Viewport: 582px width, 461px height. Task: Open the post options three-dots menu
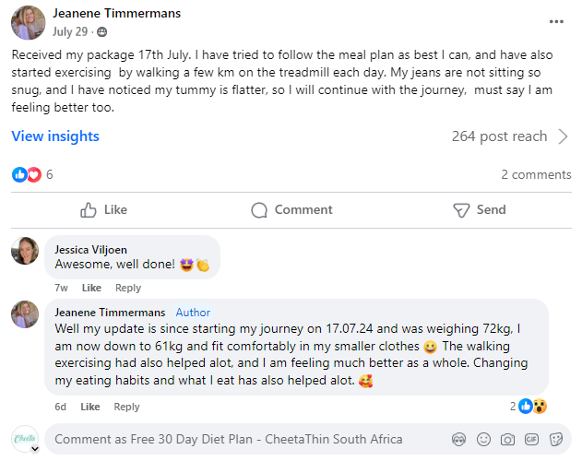(556, 20)
